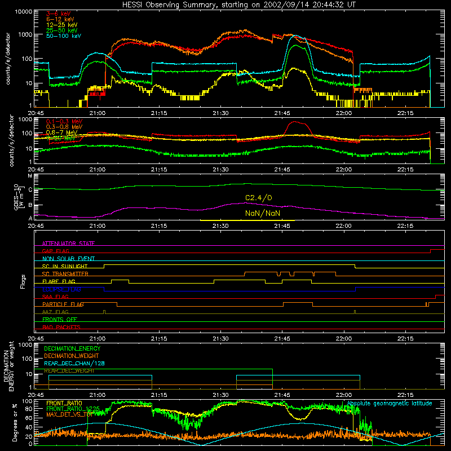Select the blue ECLIPSE_FLAG label
The image size is (451, 451).
click(61, 289)
